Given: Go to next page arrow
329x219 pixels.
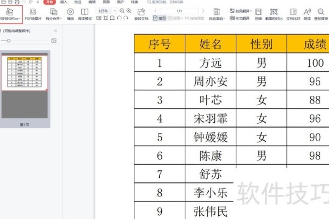Looking at the screenshot, I should 203,11.
